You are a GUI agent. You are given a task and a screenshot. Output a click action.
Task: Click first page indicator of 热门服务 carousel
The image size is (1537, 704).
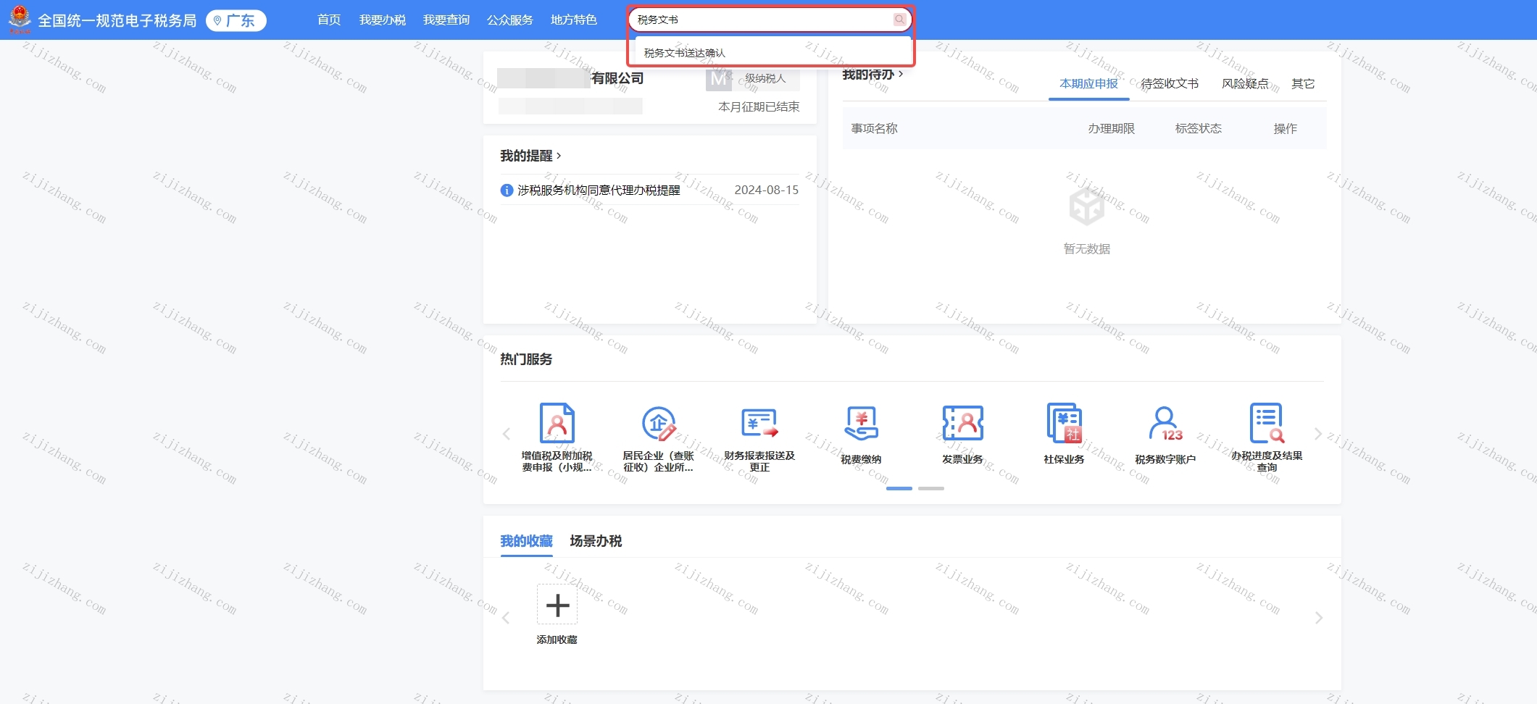pyautogui.click(x=899, y=489)
